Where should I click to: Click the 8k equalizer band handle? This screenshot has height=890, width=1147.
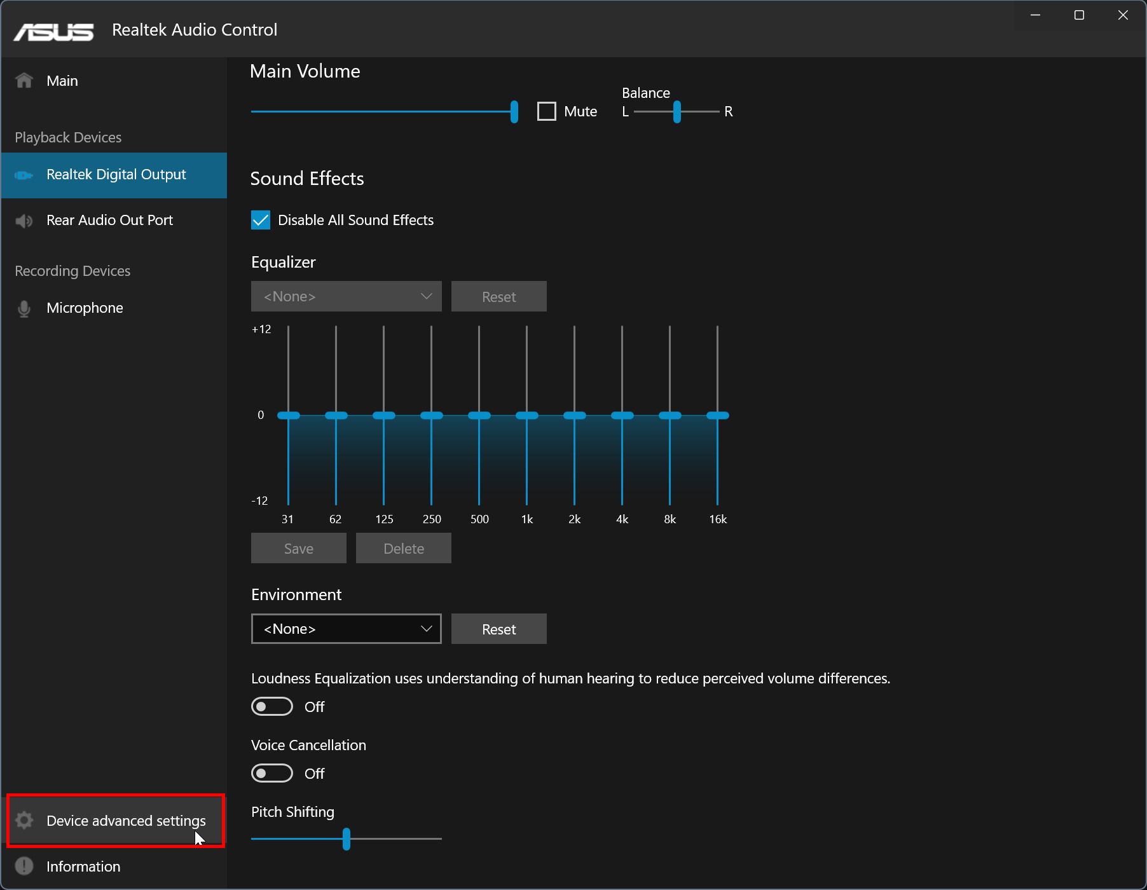[670, 415]
